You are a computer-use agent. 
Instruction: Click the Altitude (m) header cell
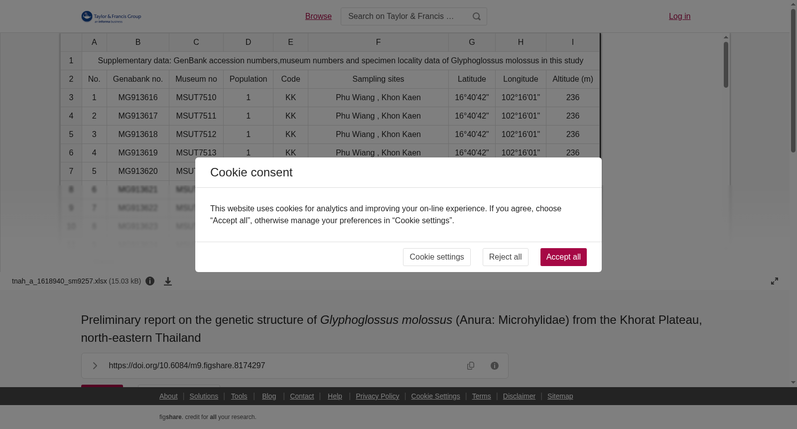coord(573,79)
